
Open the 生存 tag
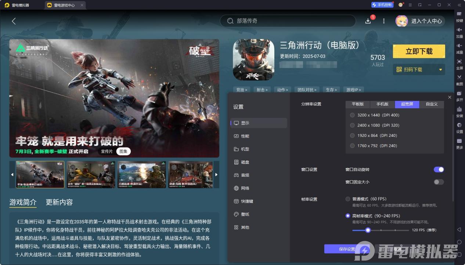(331, 90)
